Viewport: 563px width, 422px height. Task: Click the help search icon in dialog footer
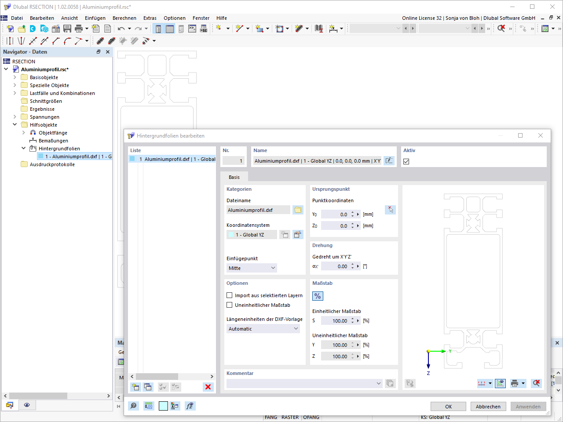133,406
